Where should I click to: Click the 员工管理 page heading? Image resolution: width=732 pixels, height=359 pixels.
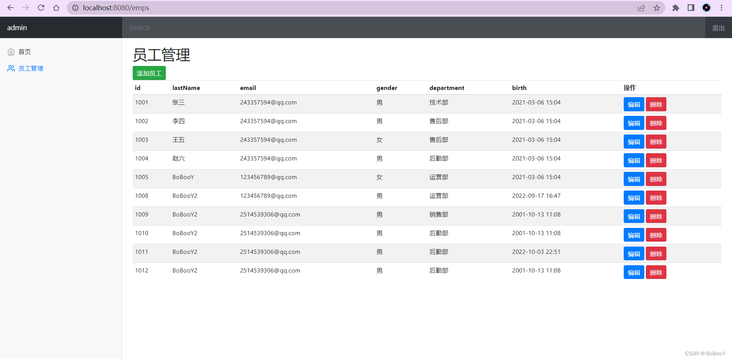click(161, 55)
